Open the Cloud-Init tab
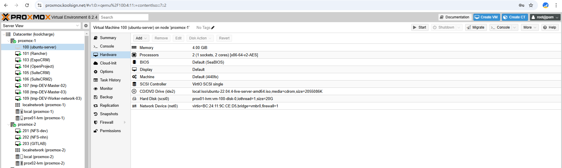 pyautogui.click(x=111, y=63)
